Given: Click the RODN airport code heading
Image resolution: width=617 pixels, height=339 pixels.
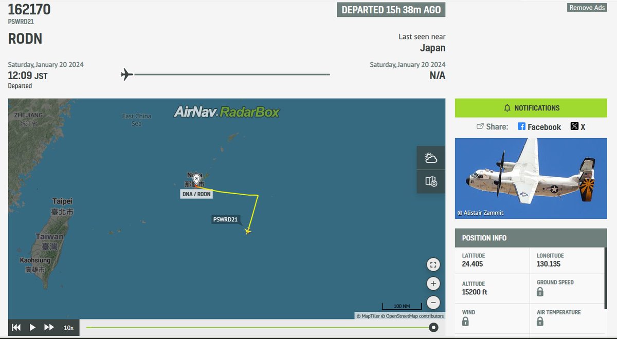Looking at the screenshot, I should (25, 39).
